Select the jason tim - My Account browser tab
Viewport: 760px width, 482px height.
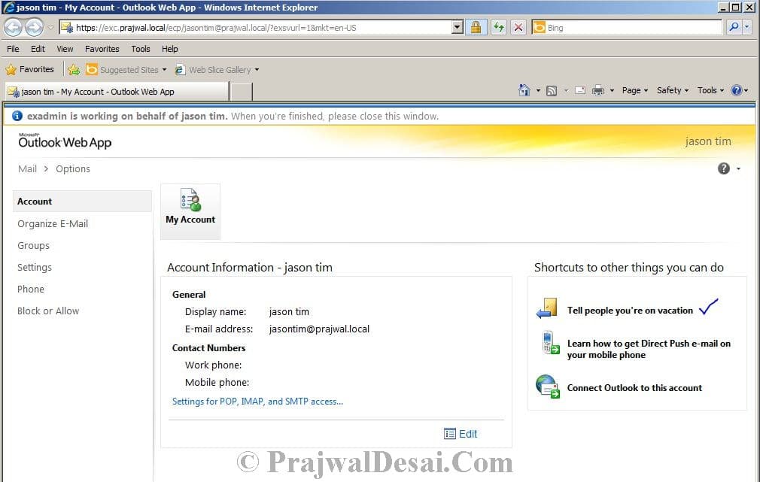click(x=117, y=92)
